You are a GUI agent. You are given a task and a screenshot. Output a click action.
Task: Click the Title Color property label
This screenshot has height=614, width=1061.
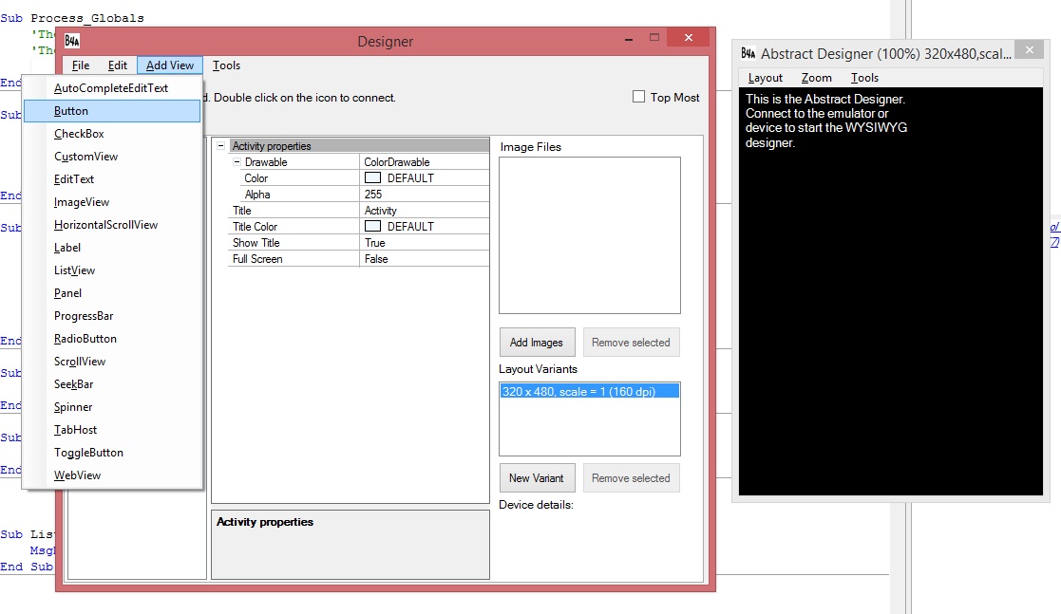[256, 227]
